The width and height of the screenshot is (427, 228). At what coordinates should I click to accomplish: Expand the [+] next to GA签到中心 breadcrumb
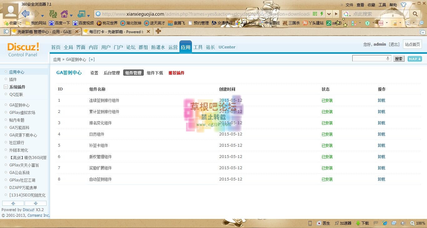[x=92, y=59]
